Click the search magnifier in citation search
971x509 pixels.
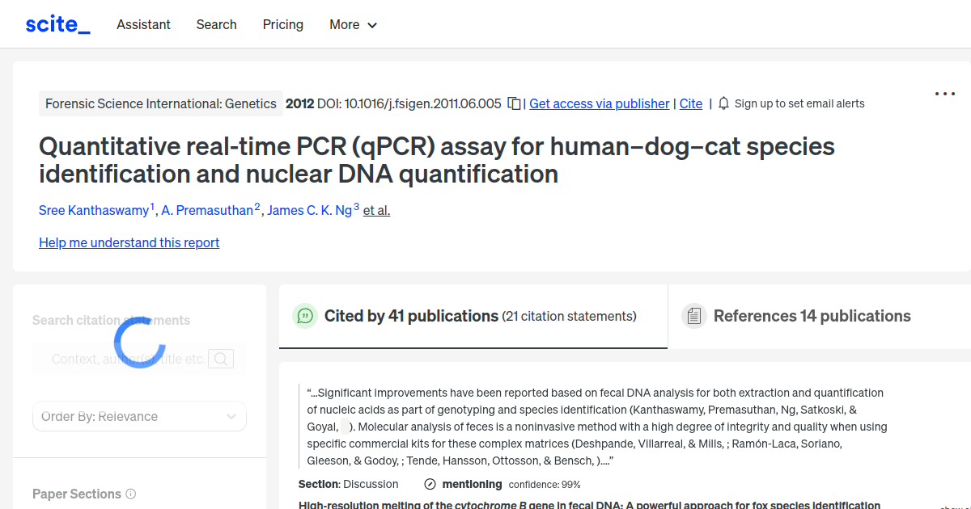(x=220, y=358)
